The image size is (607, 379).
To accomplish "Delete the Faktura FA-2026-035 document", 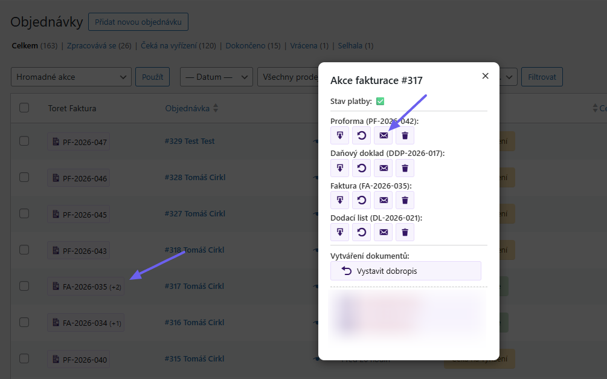I will 405,200.
